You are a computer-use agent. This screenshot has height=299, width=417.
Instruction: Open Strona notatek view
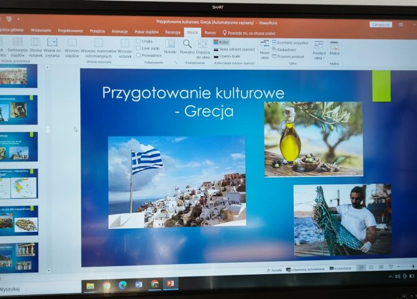[x=35, y=46]
